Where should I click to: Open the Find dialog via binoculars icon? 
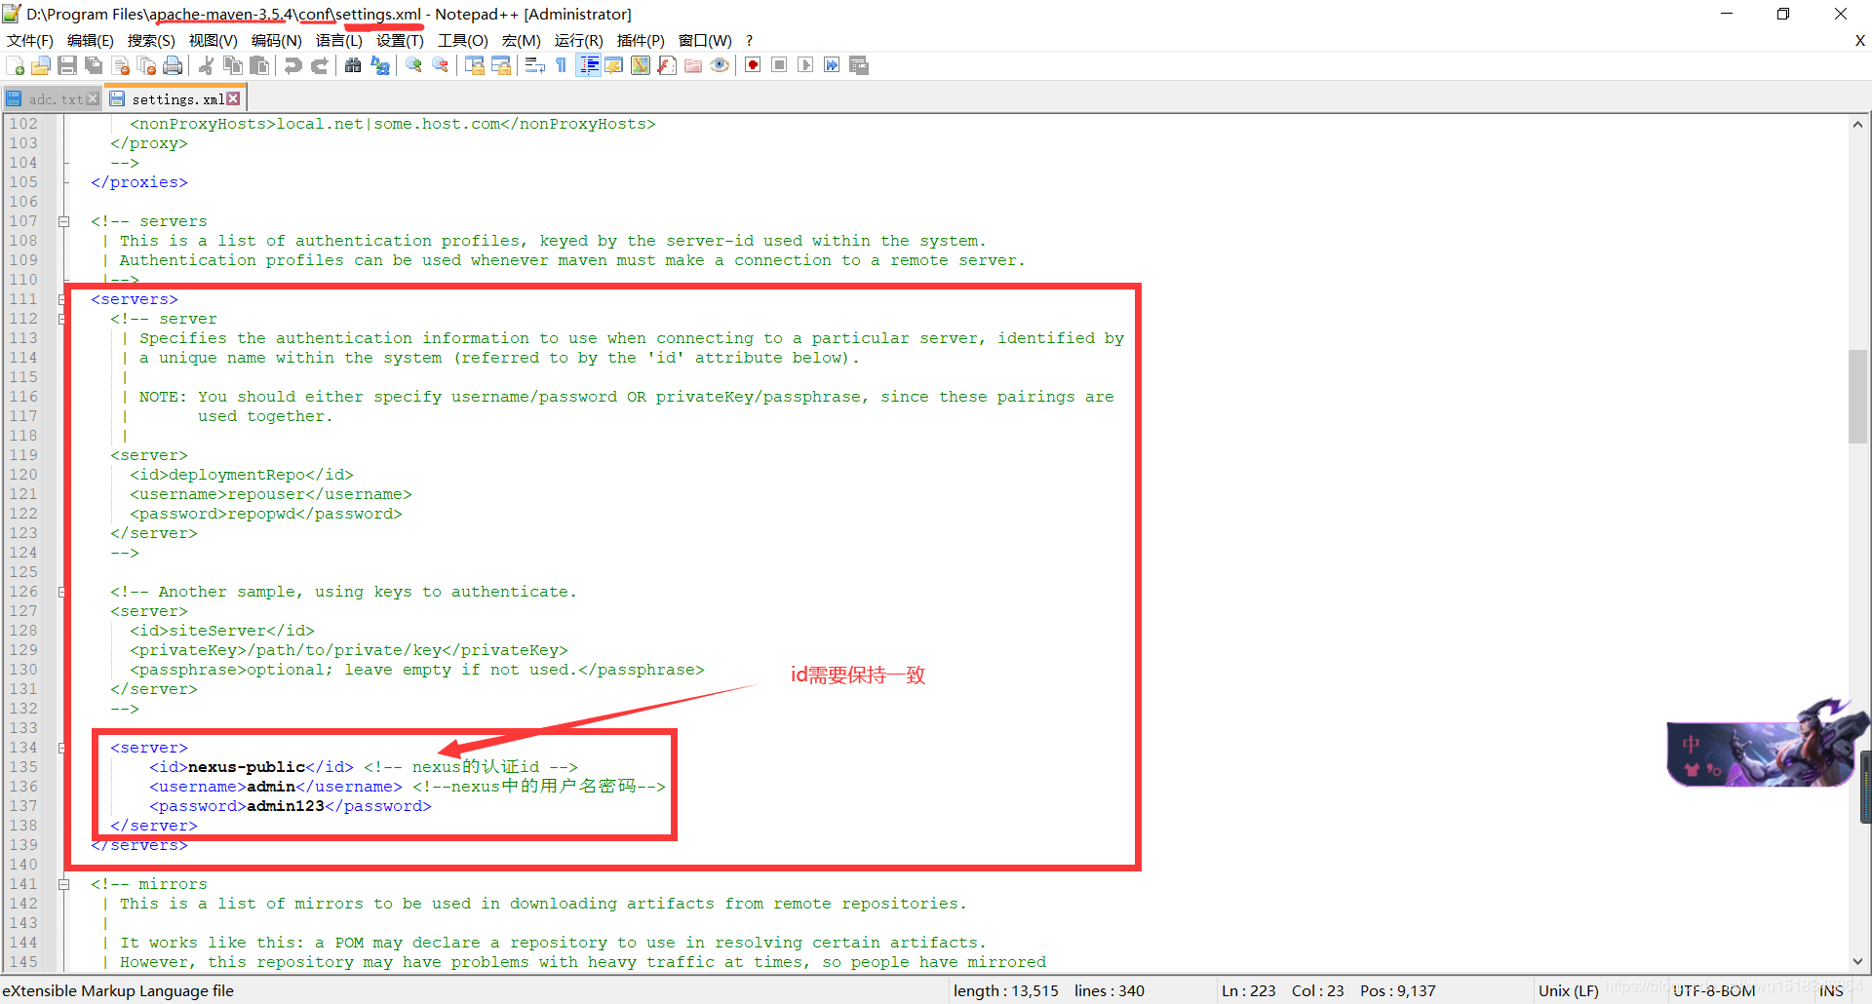(x=353, y=65)
